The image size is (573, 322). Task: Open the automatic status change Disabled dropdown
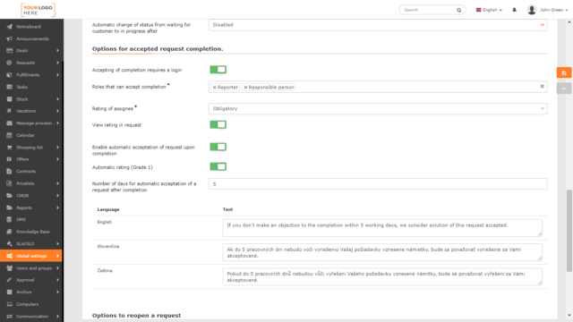[378, 25]
